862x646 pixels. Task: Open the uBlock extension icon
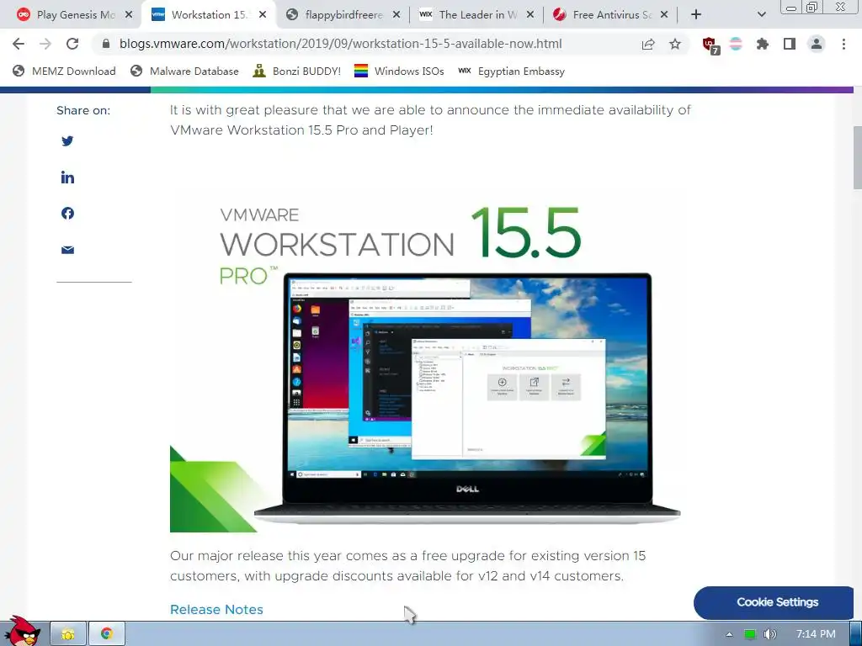pyautogui.click(x=710, y=45)
